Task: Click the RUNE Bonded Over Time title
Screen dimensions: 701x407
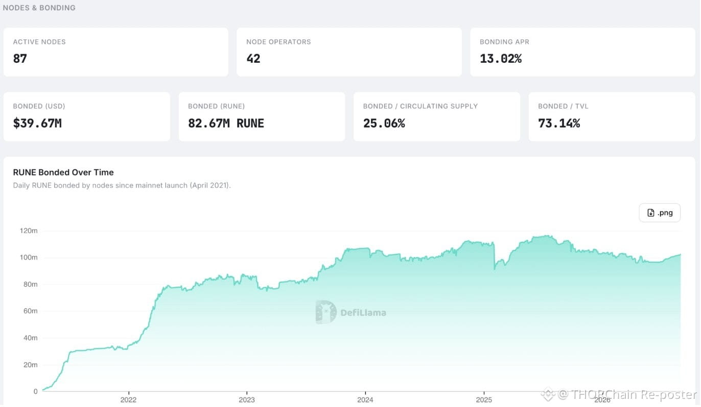Action: tap(63, 172)
